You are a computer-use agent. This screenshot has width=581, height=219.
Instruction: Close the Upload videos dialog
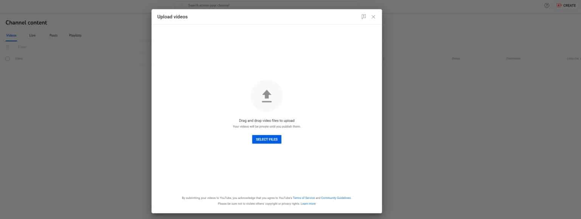[x=373, y=17]
